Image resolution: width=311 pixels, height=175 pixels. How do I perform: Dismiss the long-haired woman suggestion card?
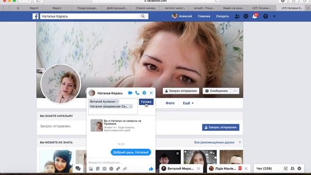213,154
